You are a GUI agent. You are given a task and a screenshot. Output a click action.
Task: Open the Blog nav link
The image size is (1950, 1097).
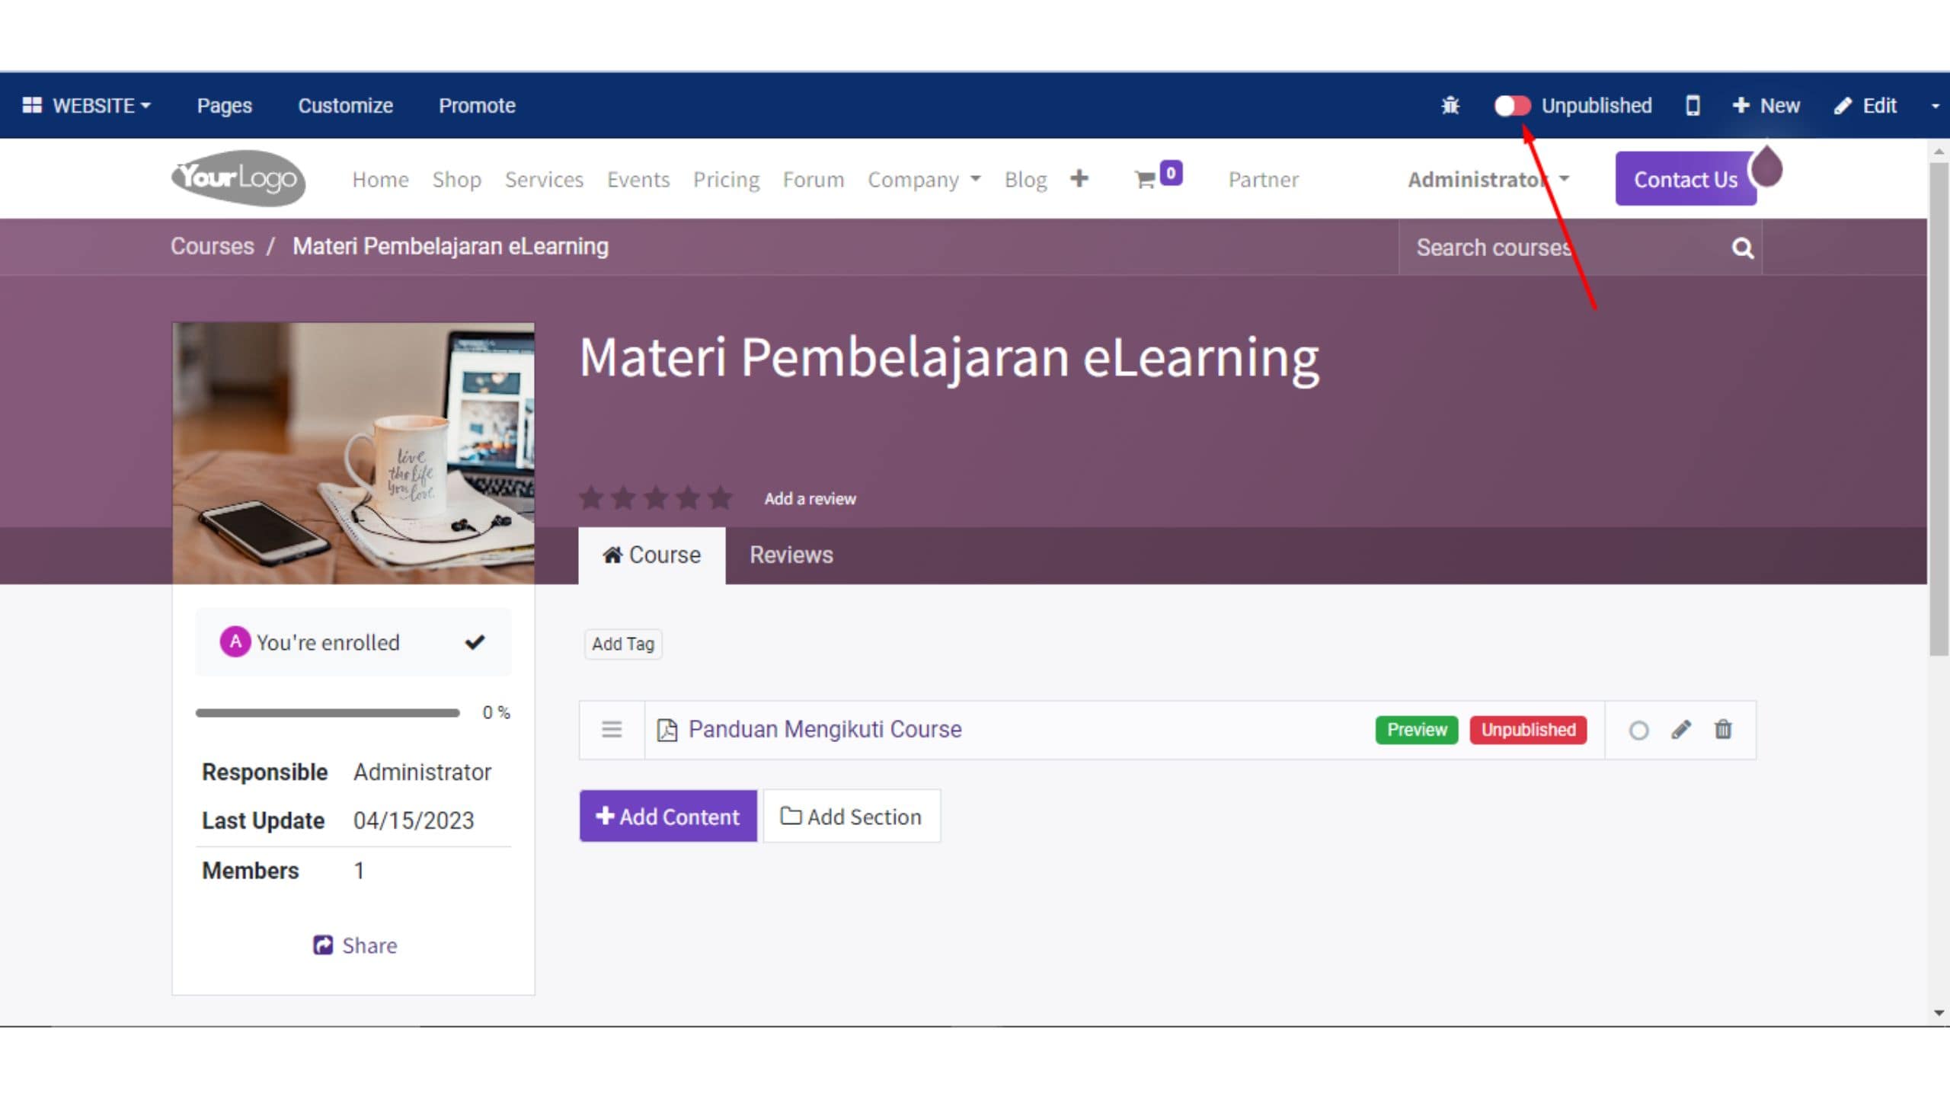point(1025,180)
